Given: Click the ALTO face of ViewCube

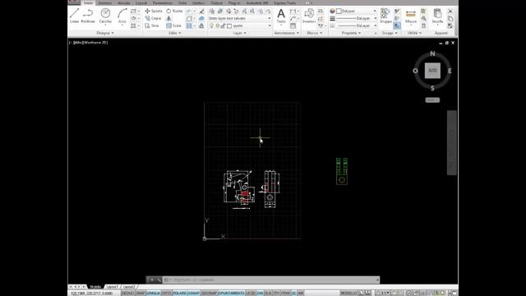Looking at the screenshot, I should 432,71.
